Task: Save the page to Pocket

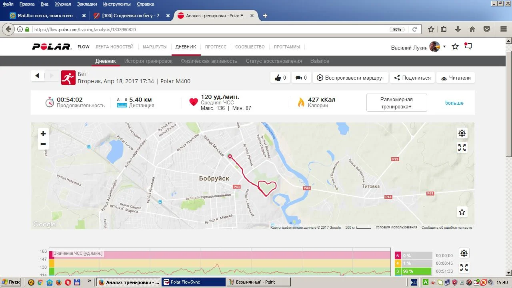Action: click(487, 29)
